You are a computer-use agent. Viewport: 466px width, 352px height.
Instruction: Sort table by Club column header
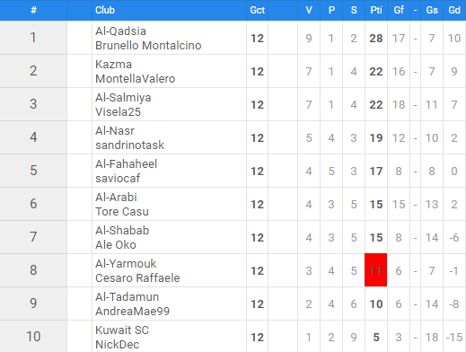tap(105, 10)
